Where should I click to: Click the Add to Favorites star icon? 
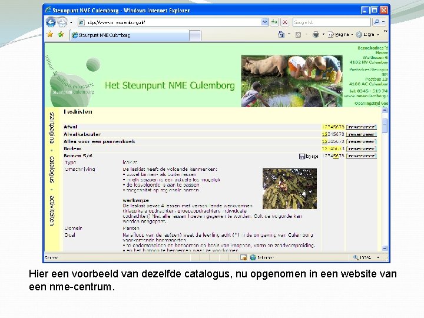(x=61, y=35)
